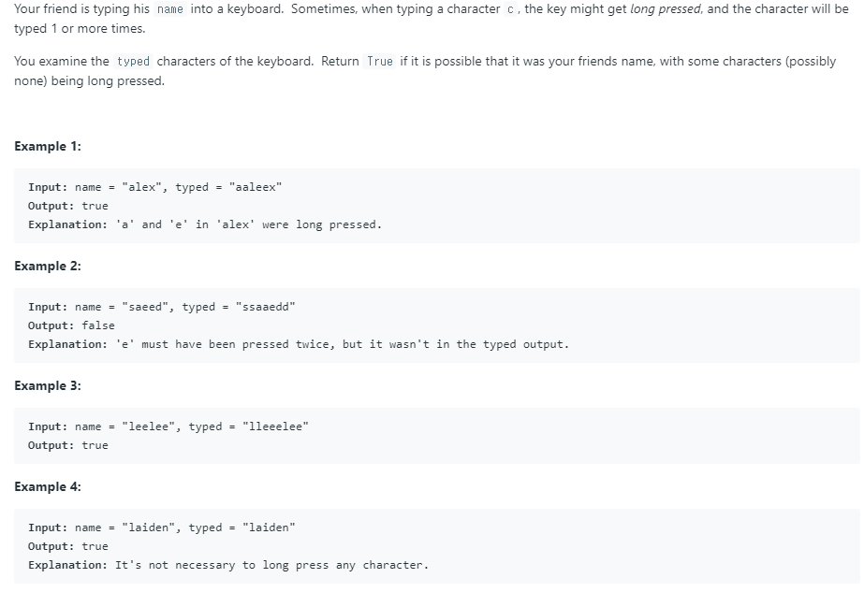Click the 'Example 3:' heading
Image resolution: width=864 pixels, height=607 pixels.
(x=48, y=385)
